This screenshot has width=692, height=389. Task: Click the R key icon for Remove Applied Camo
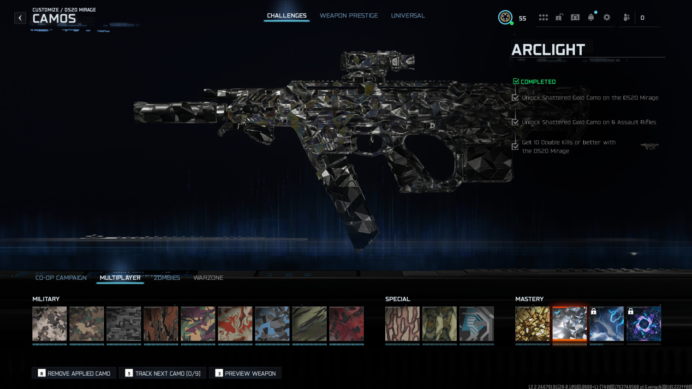(42, 373)
